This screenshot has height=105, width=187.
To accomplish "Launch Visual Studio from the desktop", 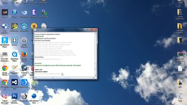I will (15, 82).
